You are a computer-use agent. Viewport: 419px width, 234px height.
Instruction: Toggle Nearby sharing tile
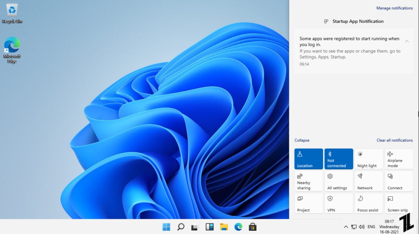click(x=309, y=181)
